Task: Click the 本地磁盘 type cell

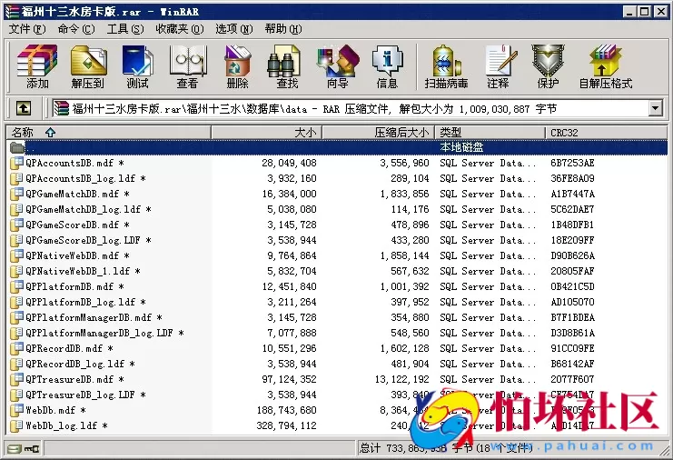Action: [x=461, y=147]
